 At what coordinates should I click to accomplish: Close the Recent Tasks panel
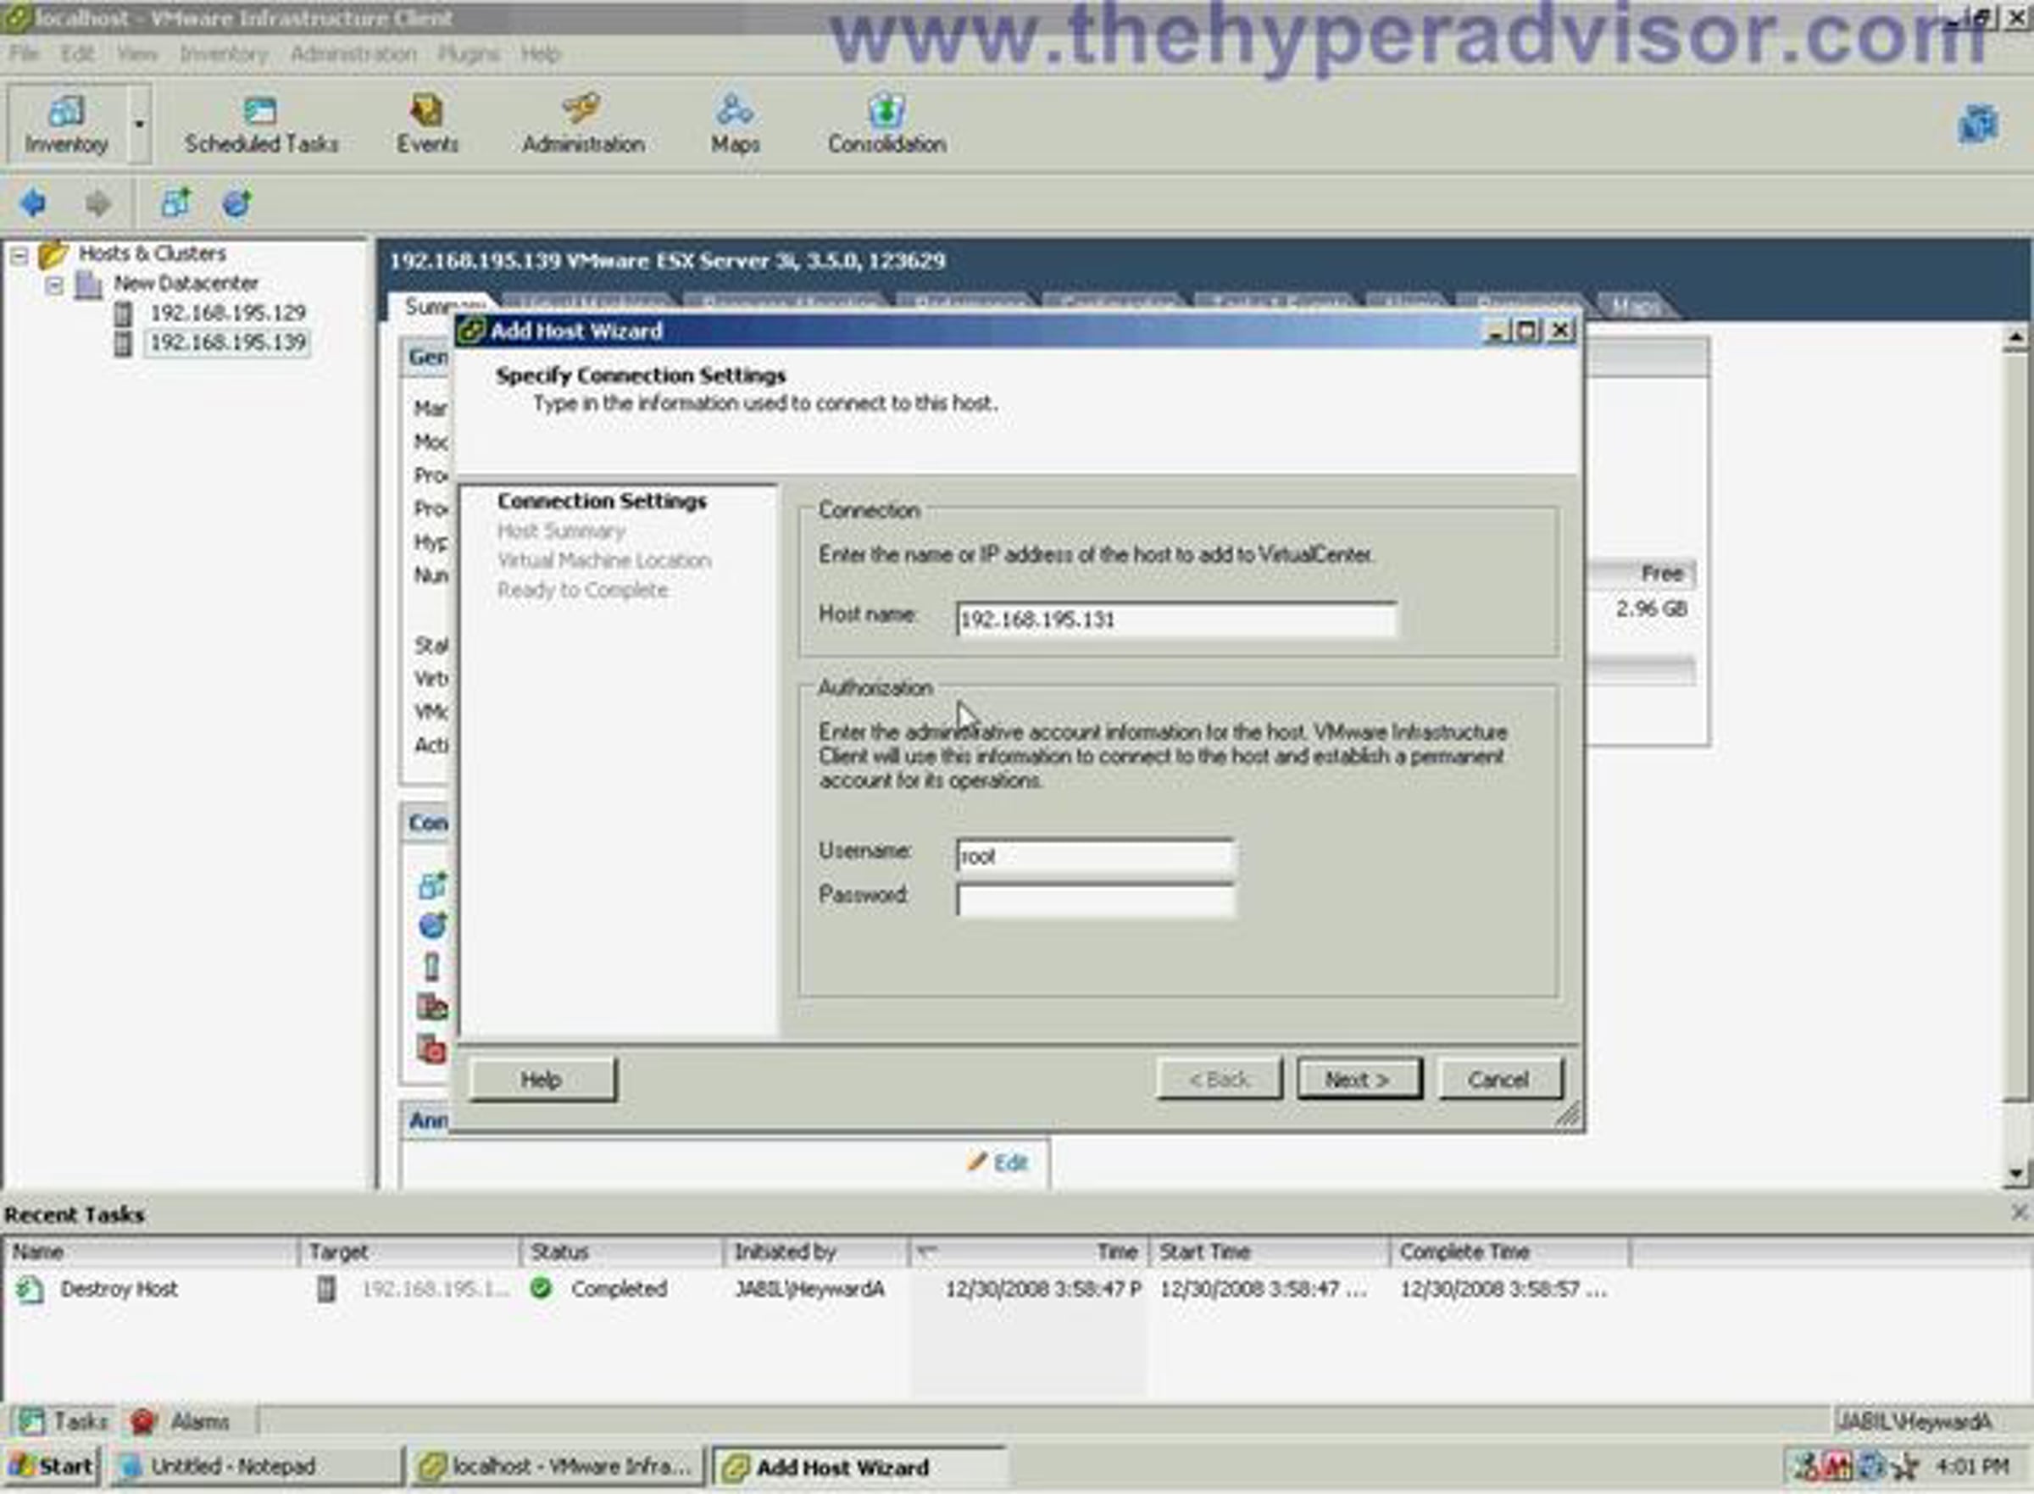[x=2020, y=1213]
